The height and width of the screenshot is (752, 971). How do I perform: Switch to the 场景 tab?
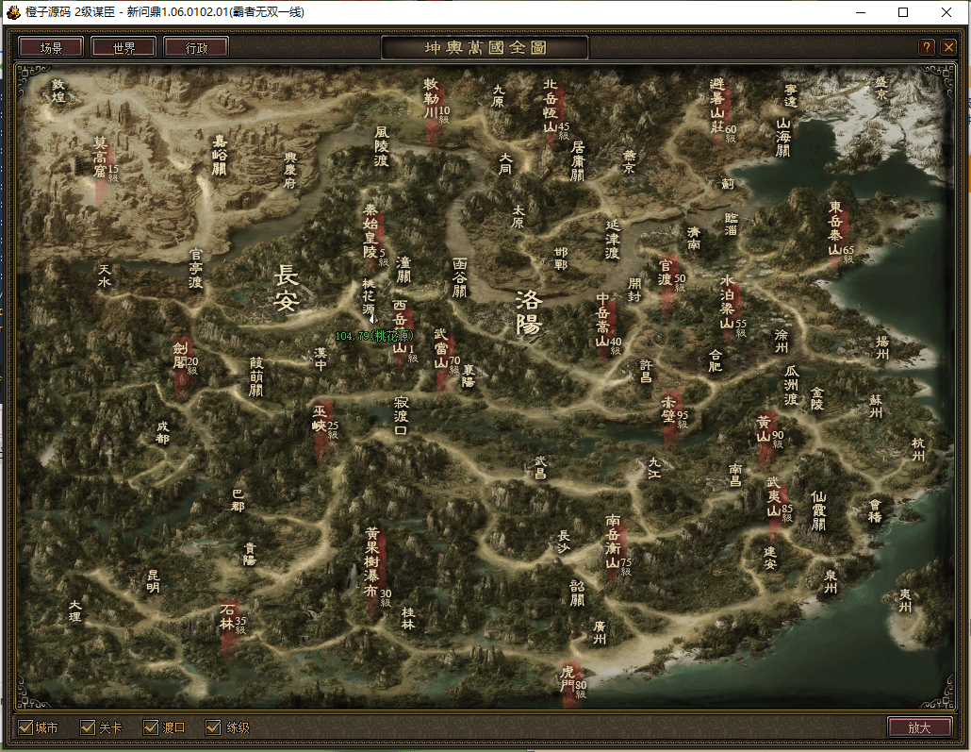pyautogui.click(x=51, y=47)
